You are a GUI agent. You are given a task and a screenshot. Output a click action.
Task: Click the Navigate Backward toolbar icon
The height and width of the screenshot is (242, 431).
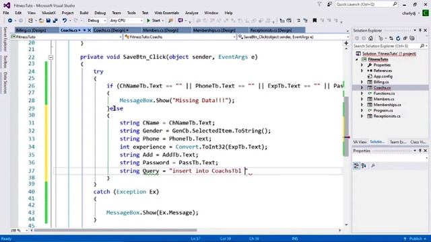point(10,21)
